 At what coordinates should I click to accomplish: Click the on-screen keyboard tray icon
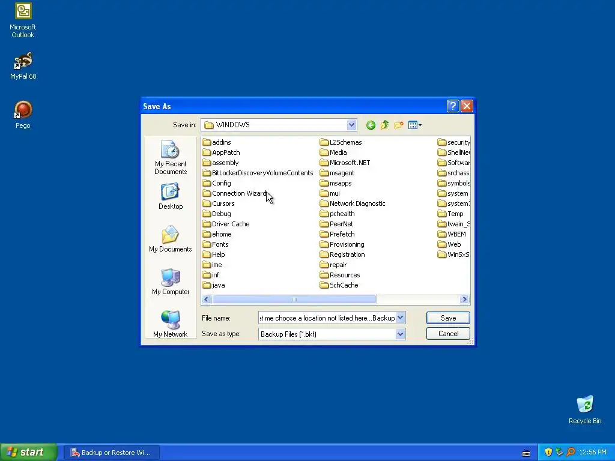point(526,453)
